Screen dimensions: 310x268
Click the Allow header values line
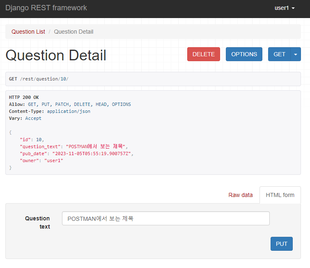(79, 104)
